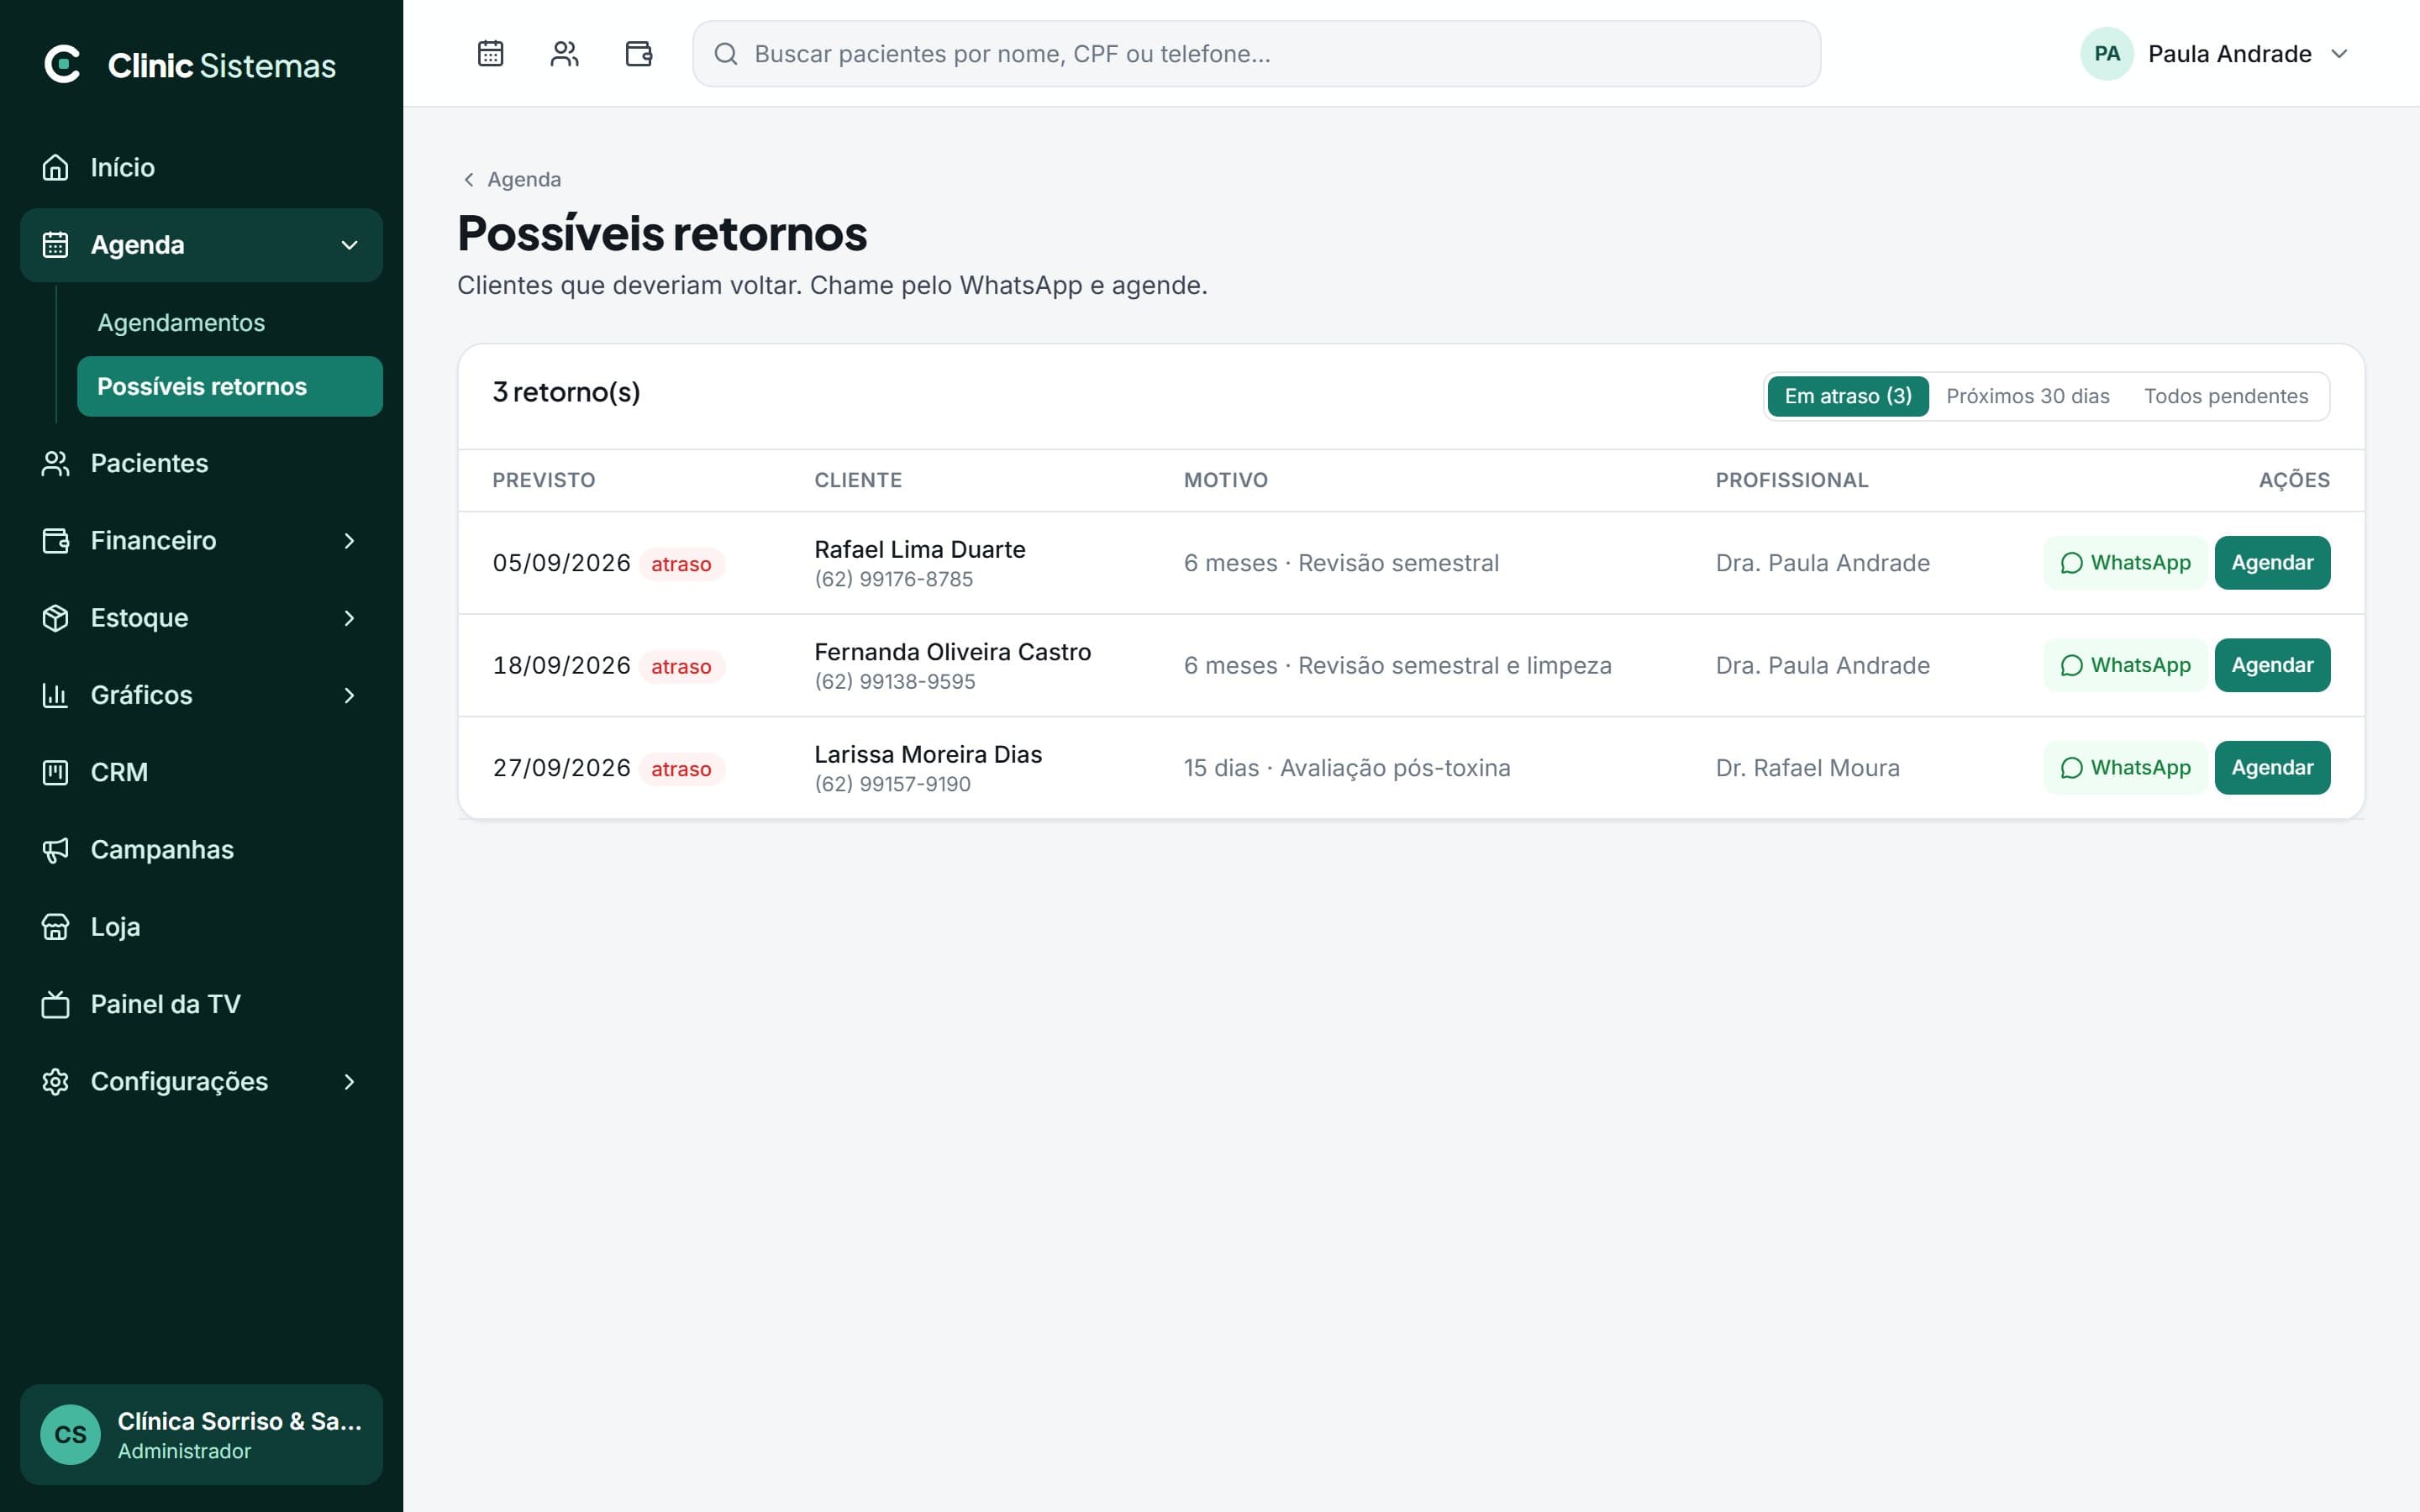The height and width of the screenshot is (1512, 2420).
Task: Click the CS clinic avatar at the sidebar bottom
Action: [x=70, y=1434]
